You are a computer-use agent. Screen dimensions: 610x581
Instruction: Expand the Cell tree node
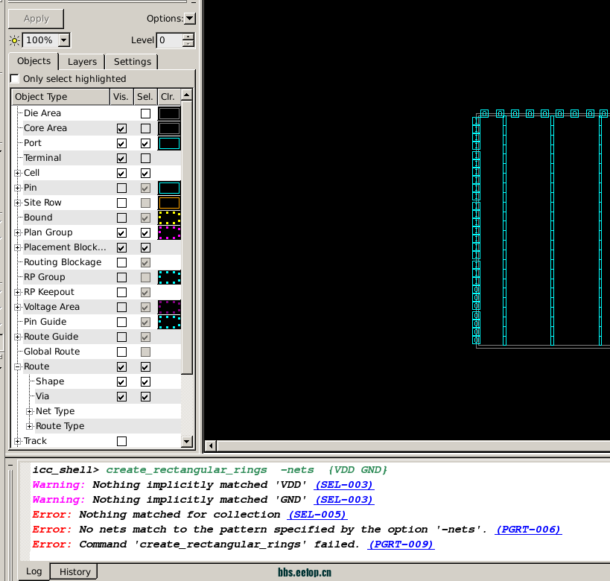click(x=18, y=173)
